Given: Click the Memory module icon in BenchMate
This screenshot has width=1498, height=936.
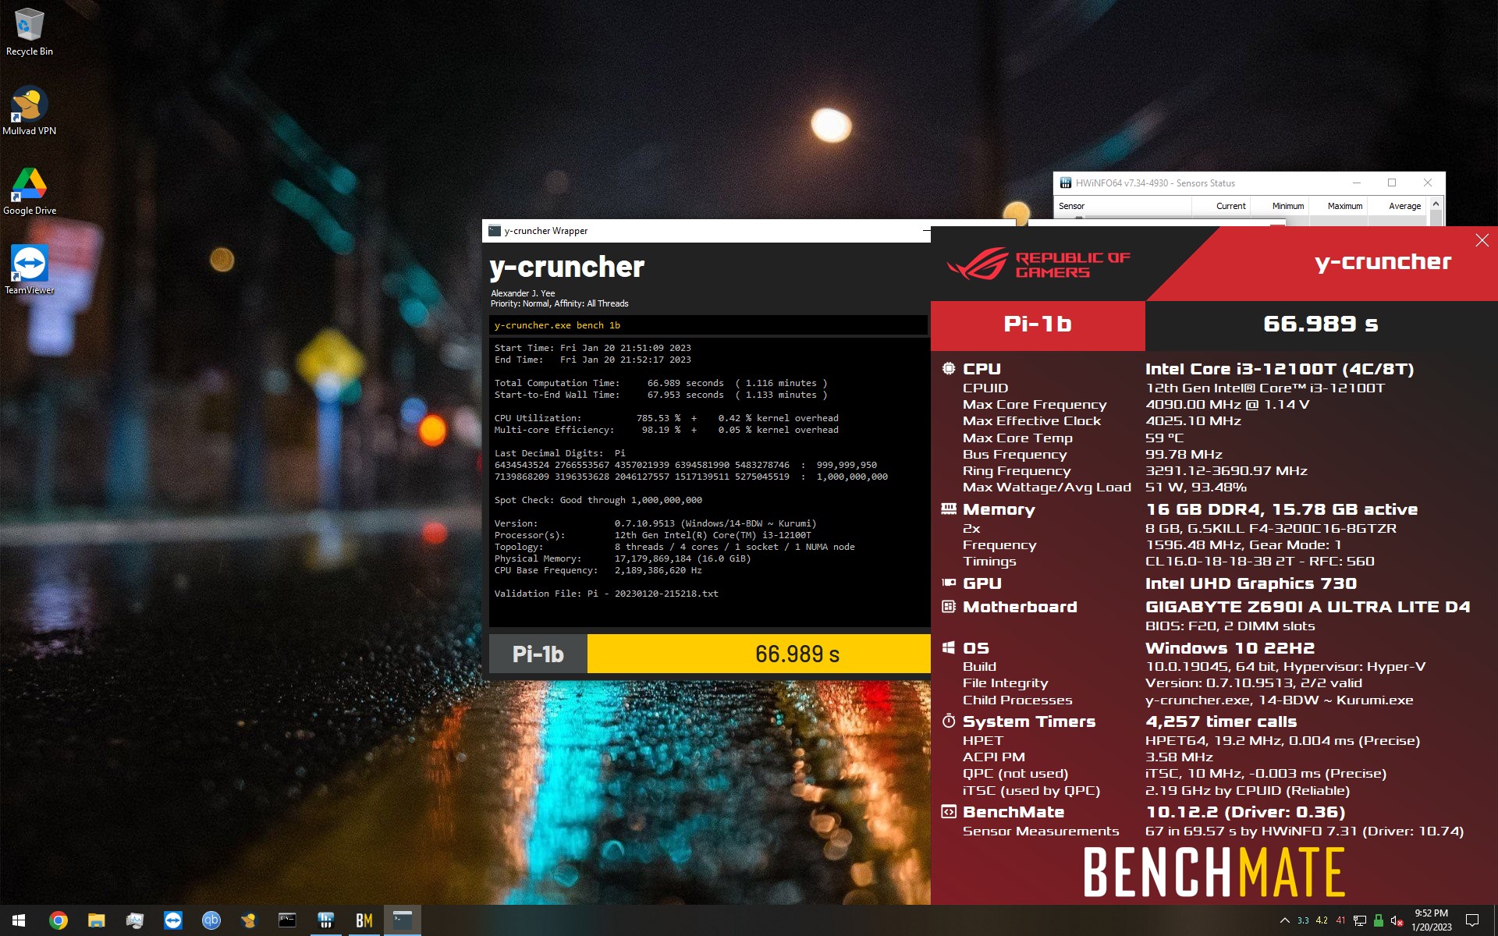Looking at the screenshot, I should coord(949,509).
